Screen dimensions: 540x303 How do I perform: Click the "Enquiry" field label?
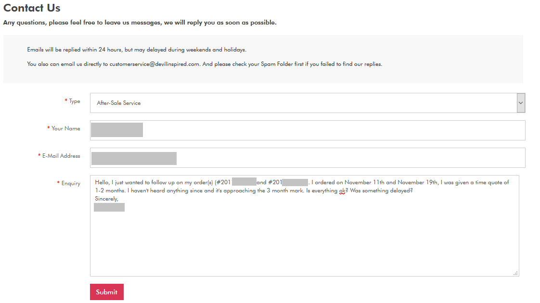tap(71, 183)
